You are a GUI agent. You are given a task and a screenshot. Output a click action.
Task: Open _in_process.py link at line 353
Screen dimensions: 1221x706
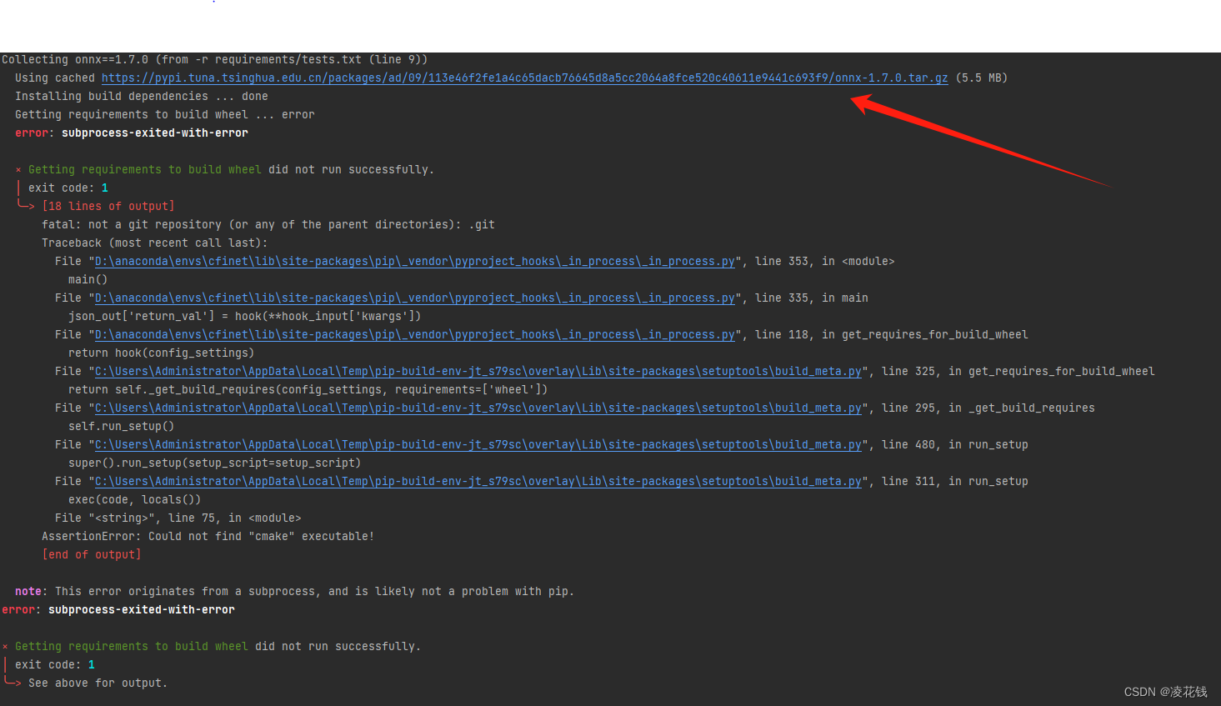[x=415, y=261]
